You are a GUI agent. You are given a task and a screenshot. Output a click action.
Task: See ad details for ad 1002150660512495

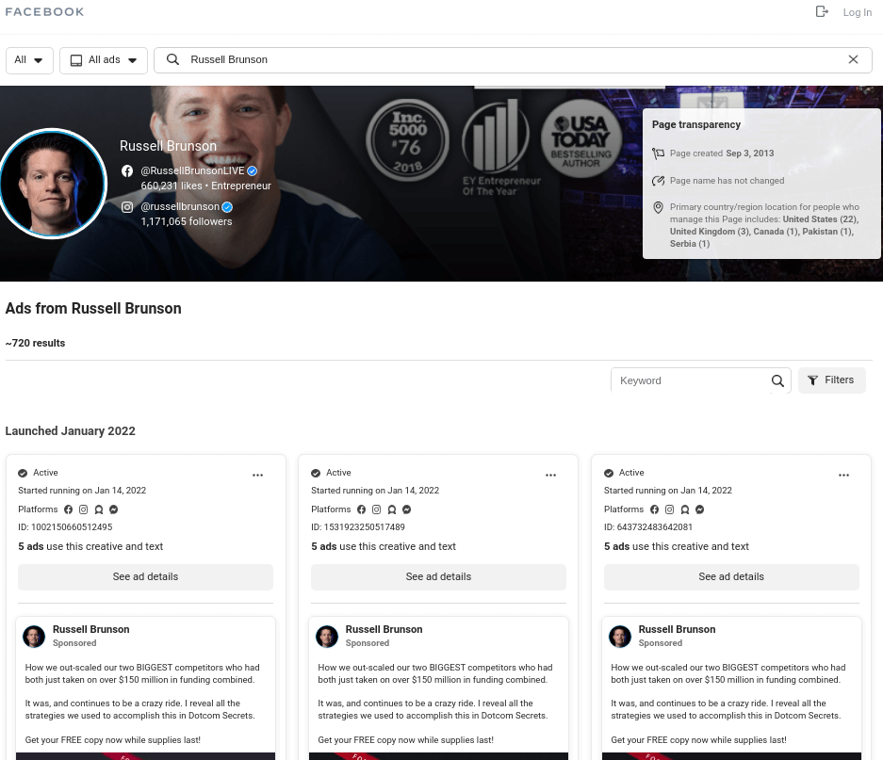click(x=145, y=577)
